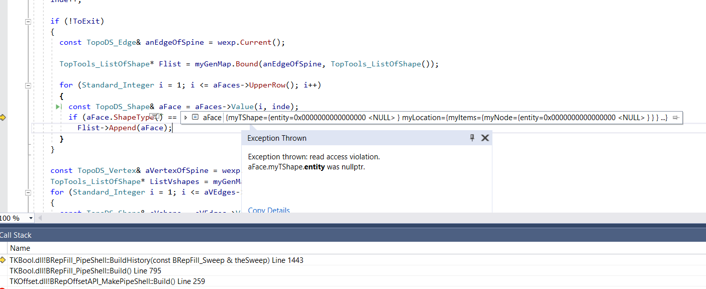This screenshot has width=706, height=289.
Task: Click the Copy Details link
Action: 269,210
